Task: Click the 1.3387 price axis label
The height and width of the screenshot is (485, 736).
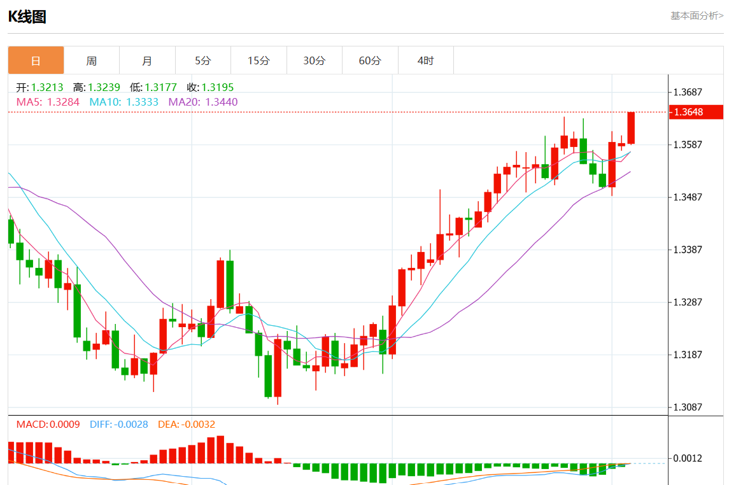Action: coord(688,250)
